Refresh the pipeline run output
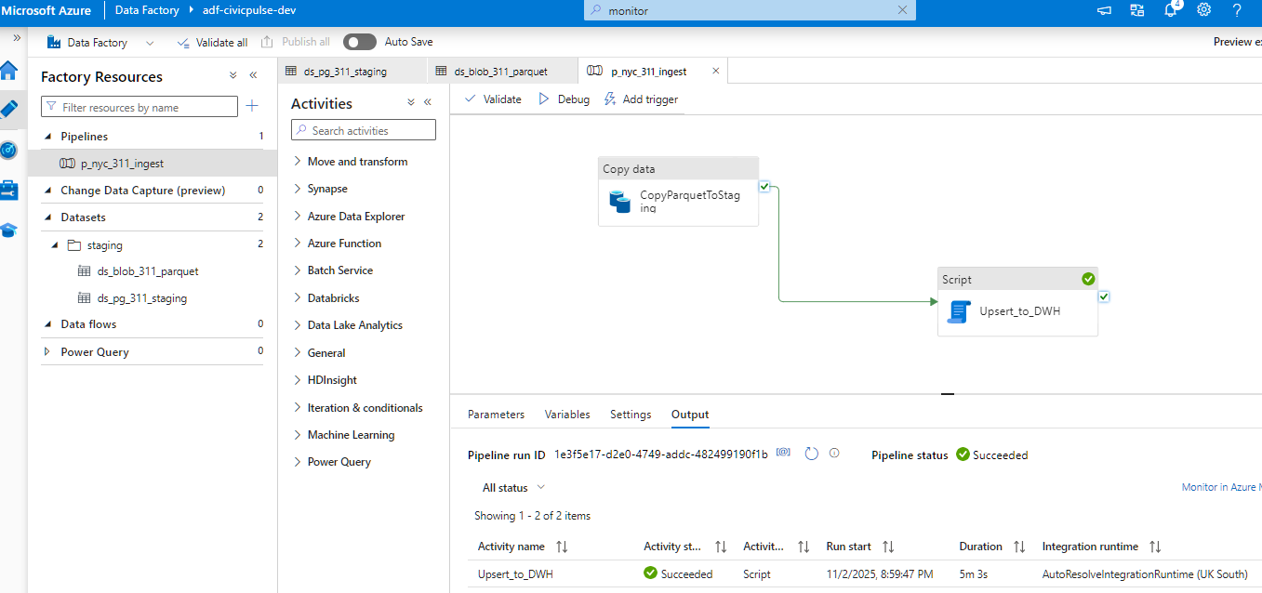This screenshot has height=593, width=1262. (811, 454)
